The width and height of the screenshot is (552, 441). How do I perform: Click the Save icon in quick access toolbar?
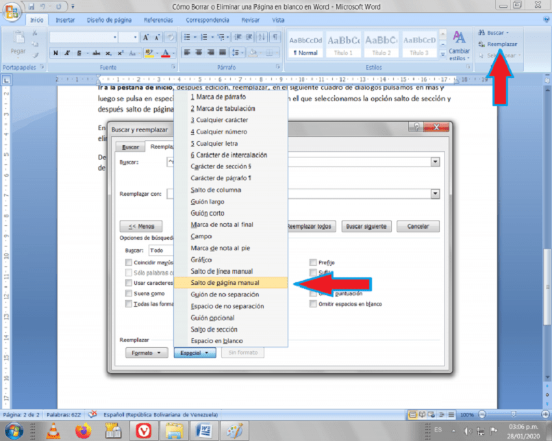click(x=32, y=6)
